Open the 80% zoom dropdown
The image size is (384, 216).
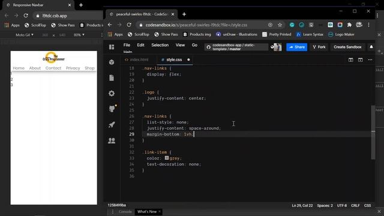79,35
